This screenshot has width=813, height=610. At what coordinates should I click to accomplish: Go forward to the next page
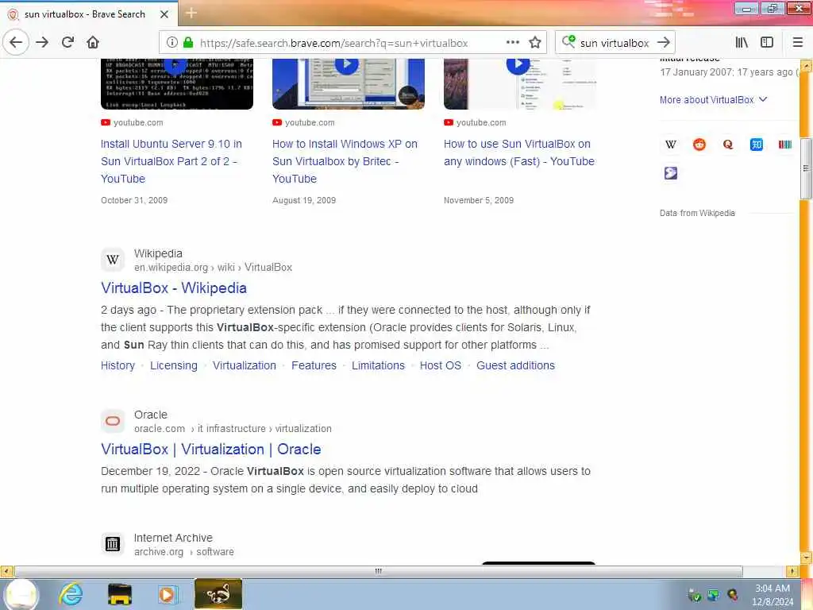[42, 43]
